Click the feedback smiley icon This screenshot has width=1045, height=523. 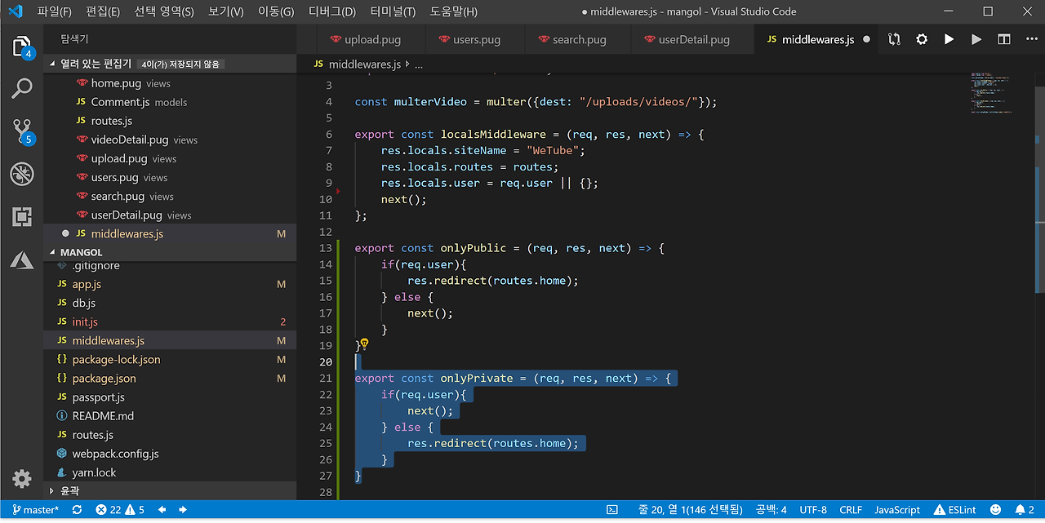(995, 510)
